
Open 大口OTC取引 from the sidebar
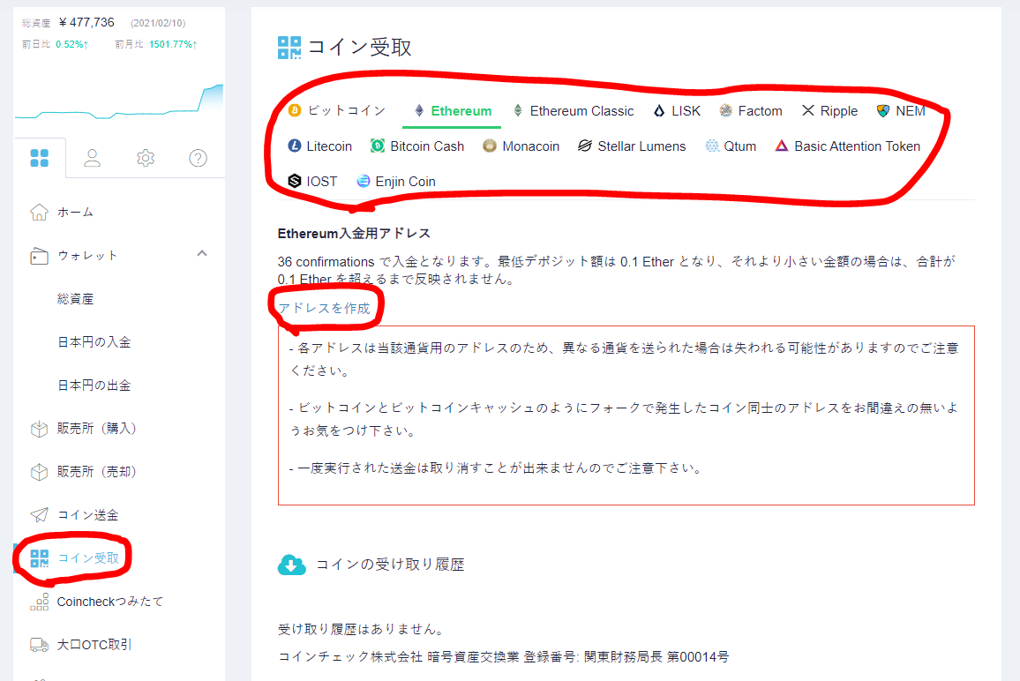pos(94,645)
